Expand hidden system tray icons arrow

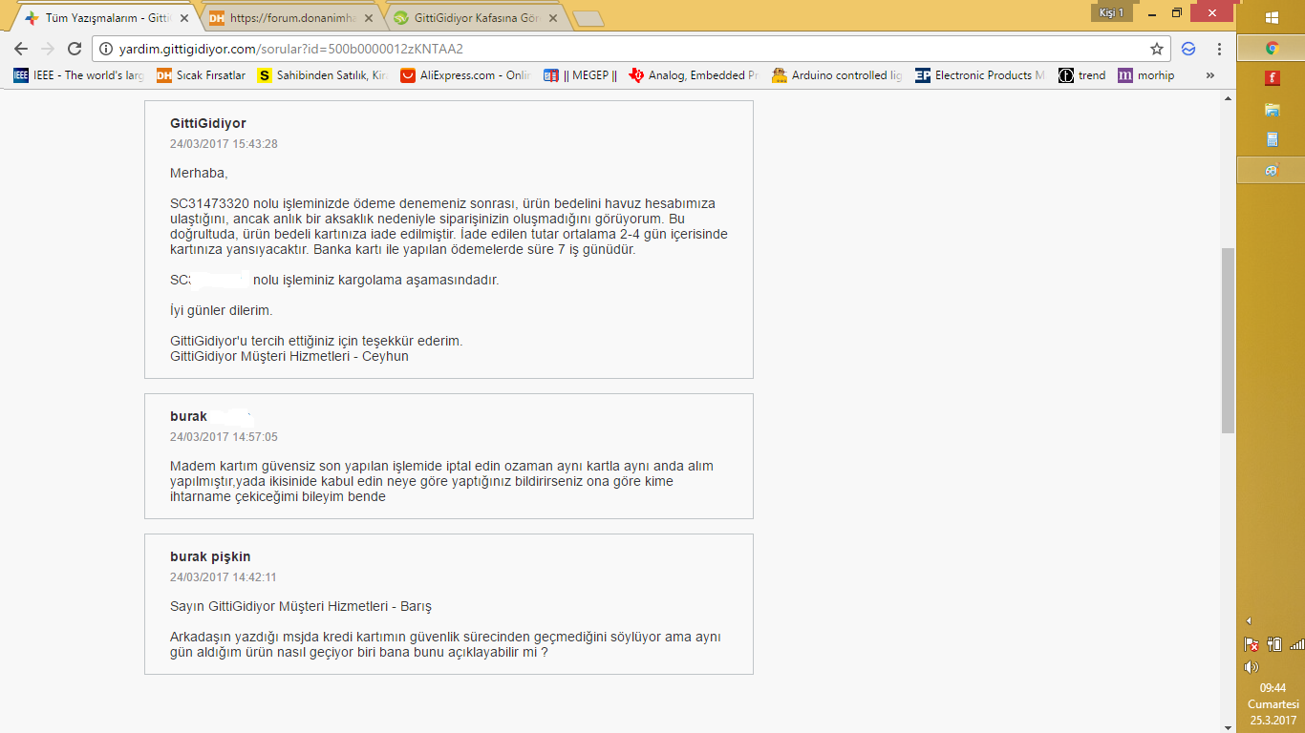pos(1249,621)
